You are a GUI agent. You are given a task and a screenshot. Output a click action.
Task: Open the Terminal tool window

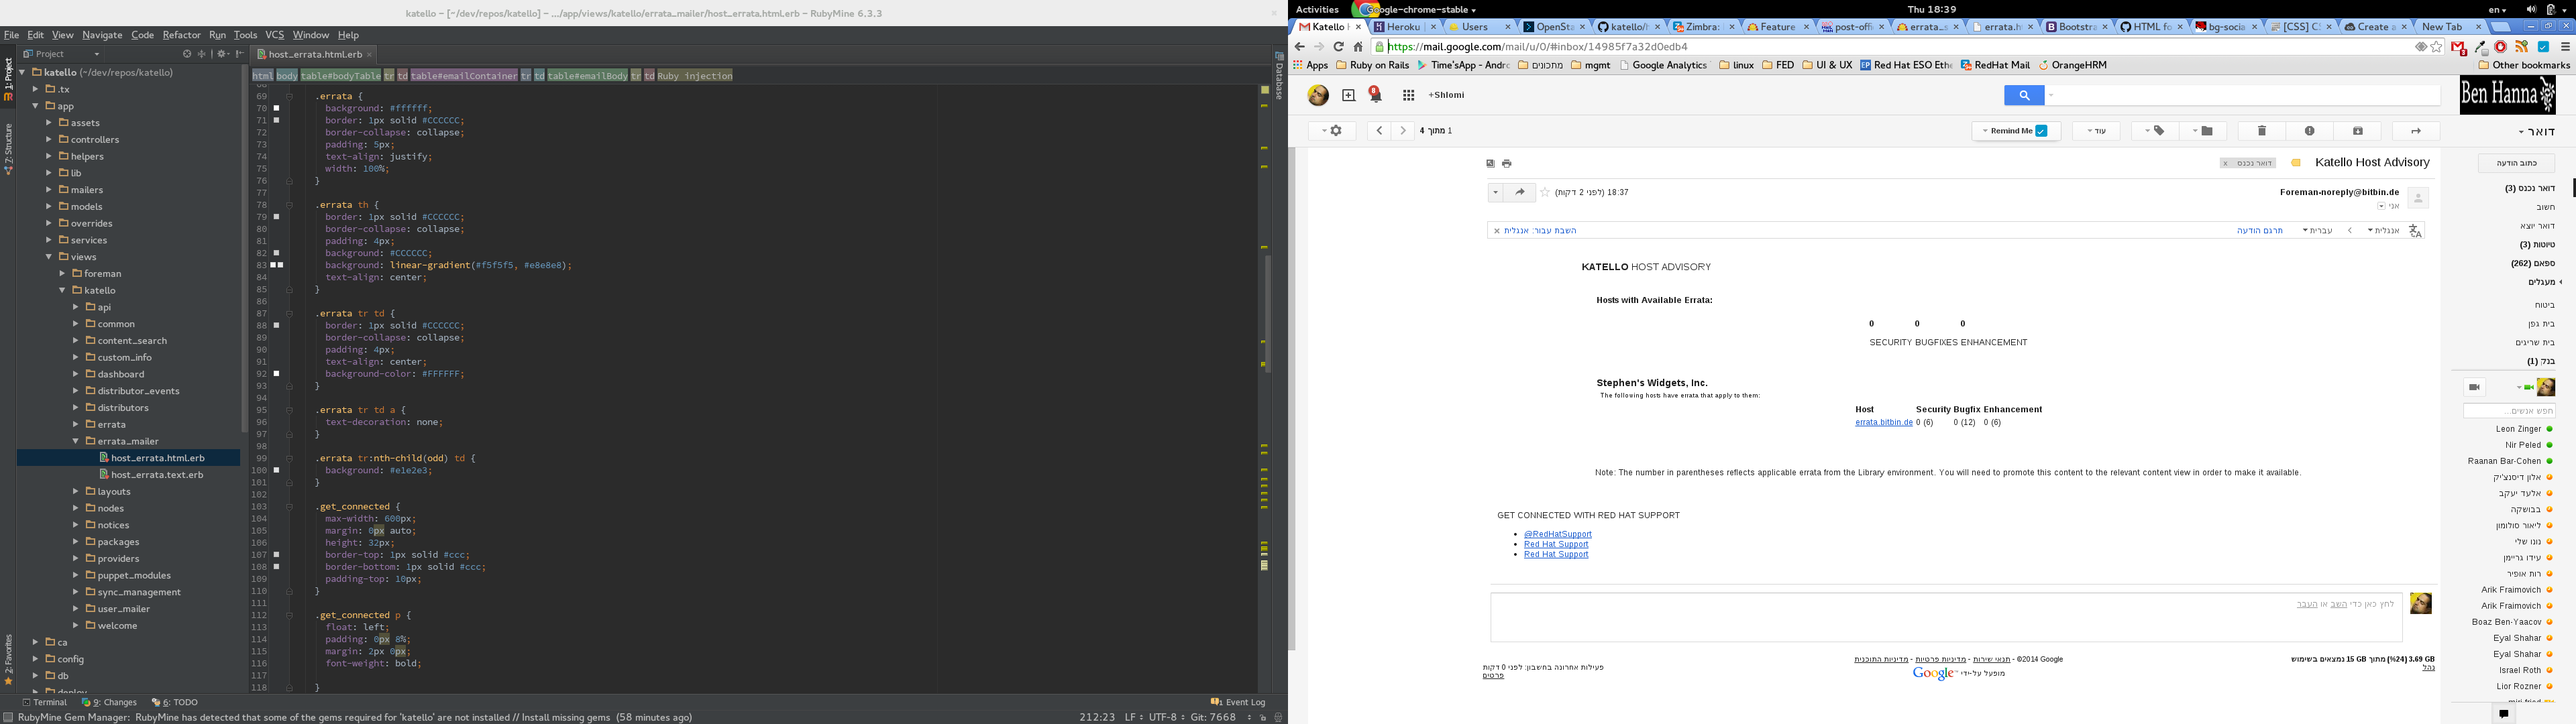44,702
